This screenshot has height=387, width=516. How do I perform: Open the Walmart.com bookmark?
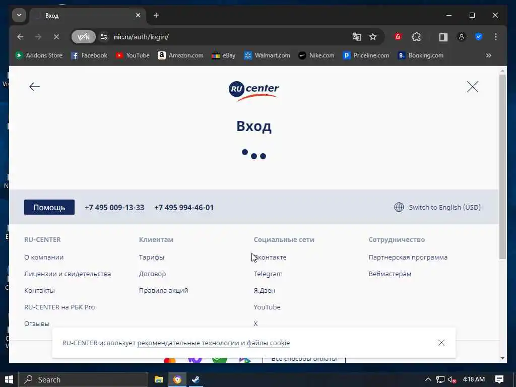(x=267, y=55)
